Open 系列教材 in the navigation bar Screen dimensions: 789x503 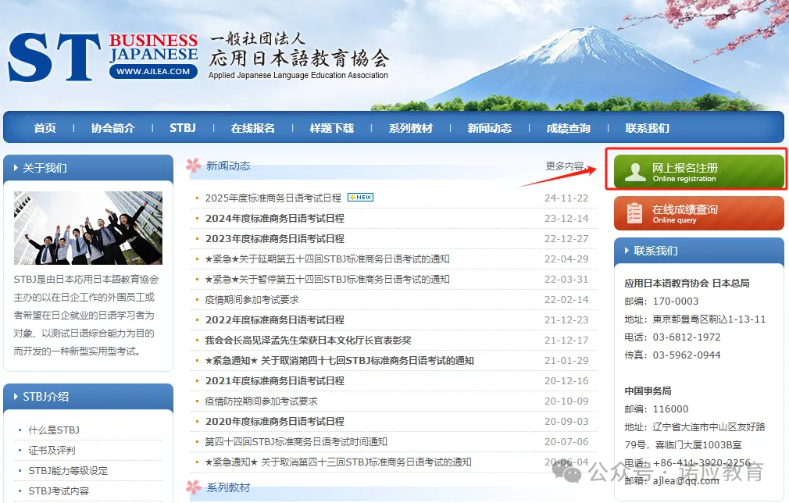tap(411, 128)
